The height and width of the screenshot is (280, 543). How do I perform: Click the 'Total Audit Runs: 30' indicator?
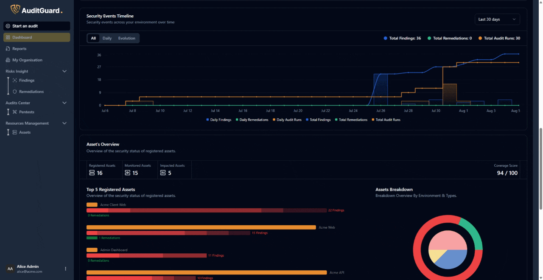499,38
